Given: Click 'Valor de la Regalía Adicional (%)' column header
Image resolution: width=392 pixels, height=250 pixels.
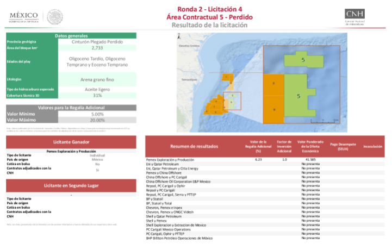Looking at the screenshot, I should pos(258,146).
